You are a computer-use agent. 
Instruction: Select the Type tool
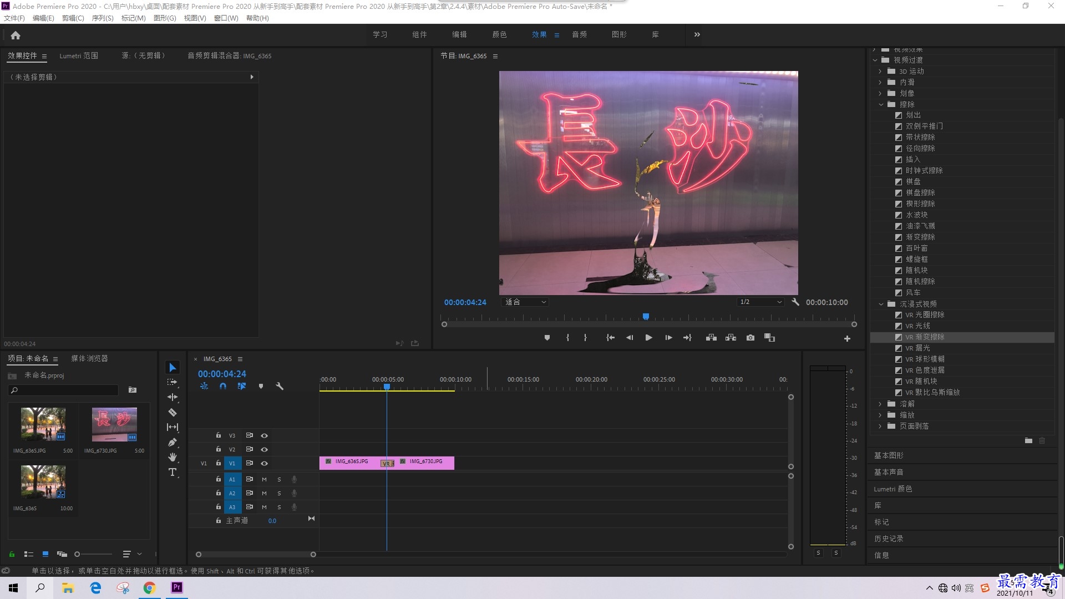pos(173,472)
